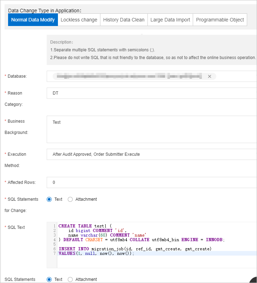The image size is (257, 283).
Task: Click the VALUES(1, null, now(), now()) line
Action: (97, 253)
